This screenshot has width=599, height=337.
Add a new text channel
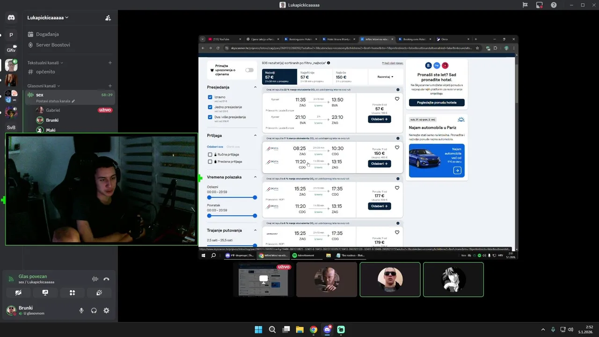click(110, 63)
